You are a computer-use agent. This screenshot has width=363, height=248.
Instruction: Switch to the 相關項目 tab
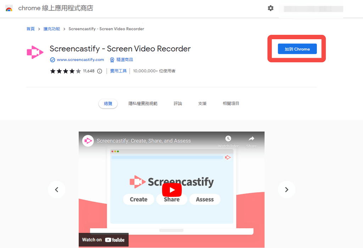[231, 104]
